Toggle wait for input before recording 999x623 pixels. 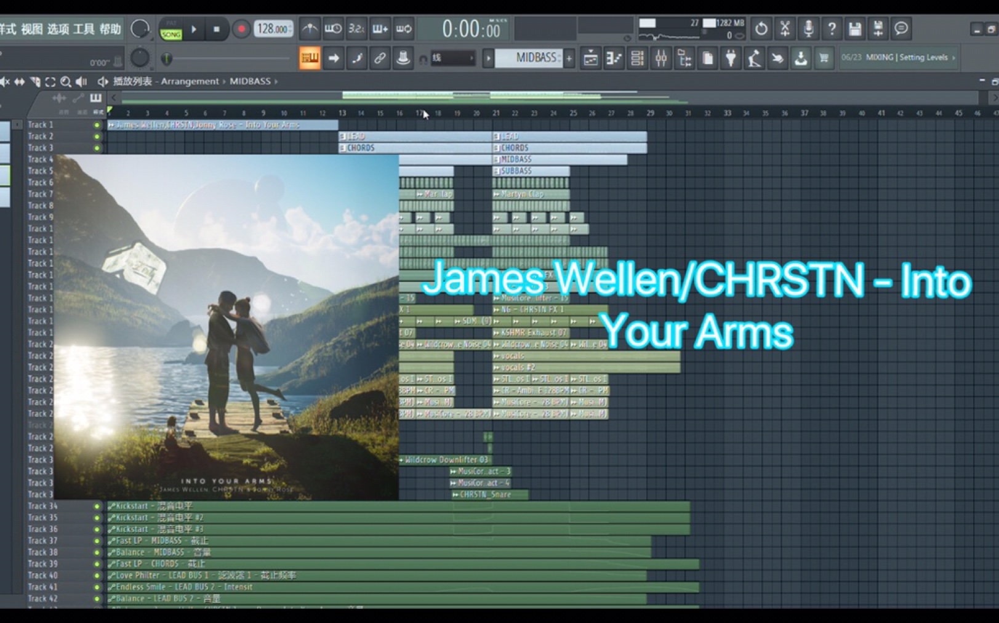pos(333,28)
